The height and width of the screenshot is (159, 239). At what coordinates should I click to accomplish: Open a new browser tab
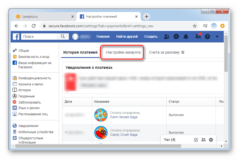[147, 17]
